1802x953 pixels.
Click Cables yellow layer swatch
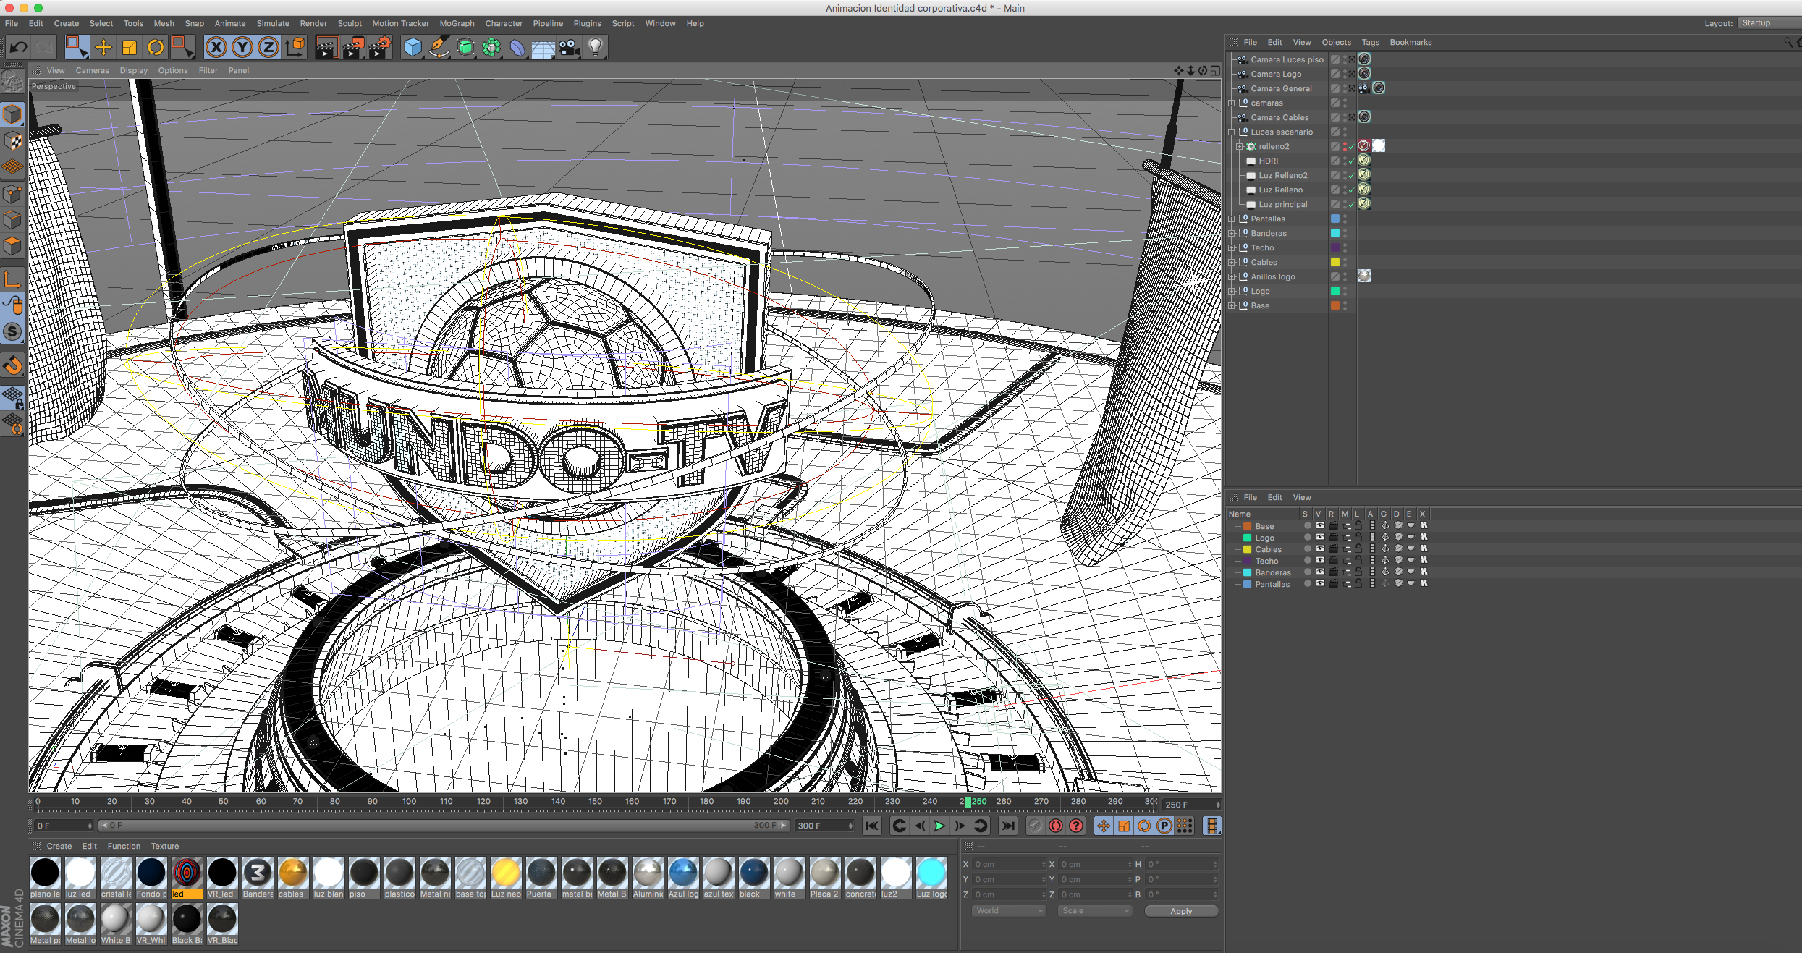click(x=1248, y=549)
